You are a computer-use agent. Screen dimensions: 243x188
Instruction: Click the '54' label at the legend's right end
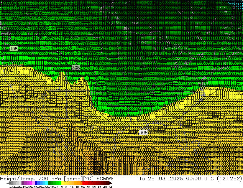point(110,187)
